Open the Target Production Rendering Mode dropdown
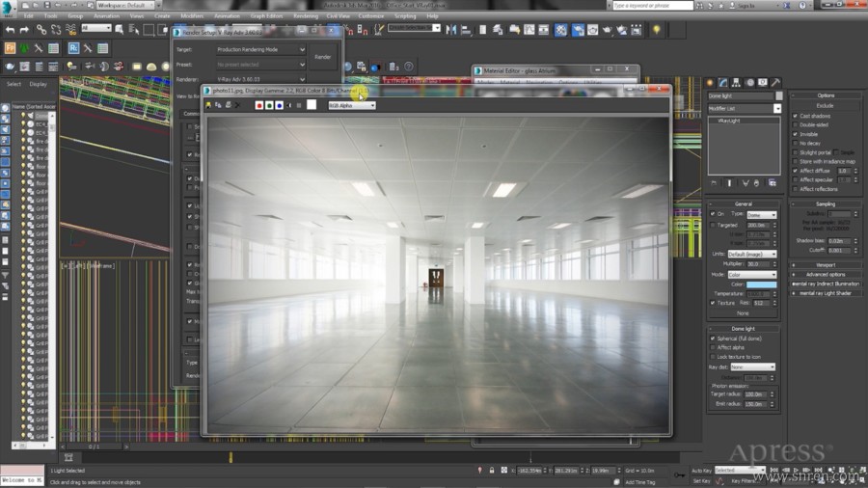This screenshot has height=488, width=868. tap(260, 49)
